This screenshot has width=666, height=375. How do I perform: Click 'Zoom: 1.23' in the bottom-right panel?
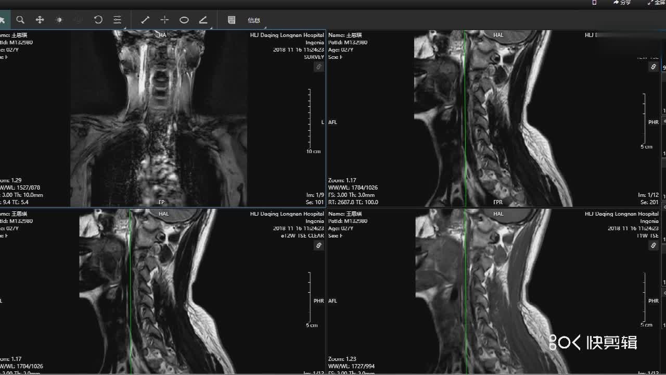(x=342, y=359)
